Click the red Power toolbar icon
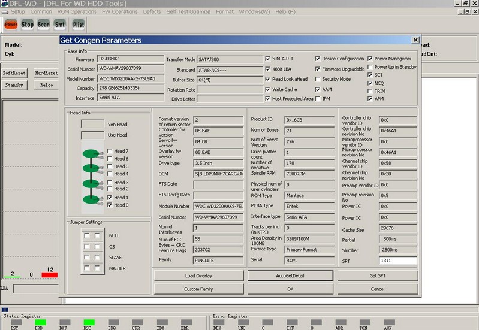Image resolution: width=479 pixels, height=330 pixels. 11,25
